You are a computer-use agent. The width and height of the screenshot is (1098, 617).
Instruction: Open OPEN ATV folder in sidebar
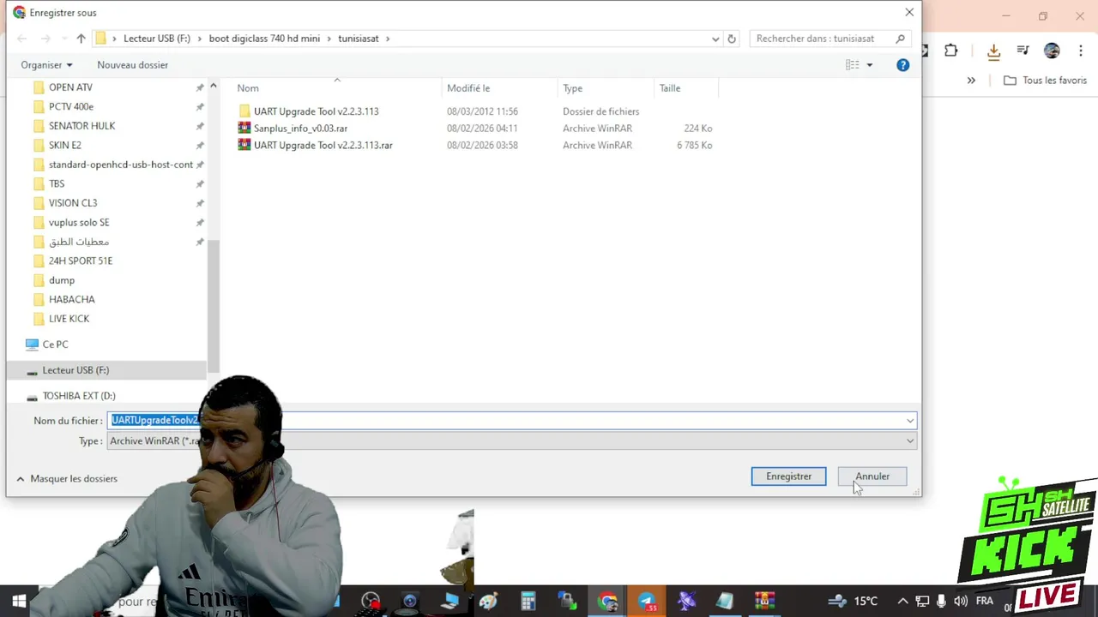[x=70, y=87]
